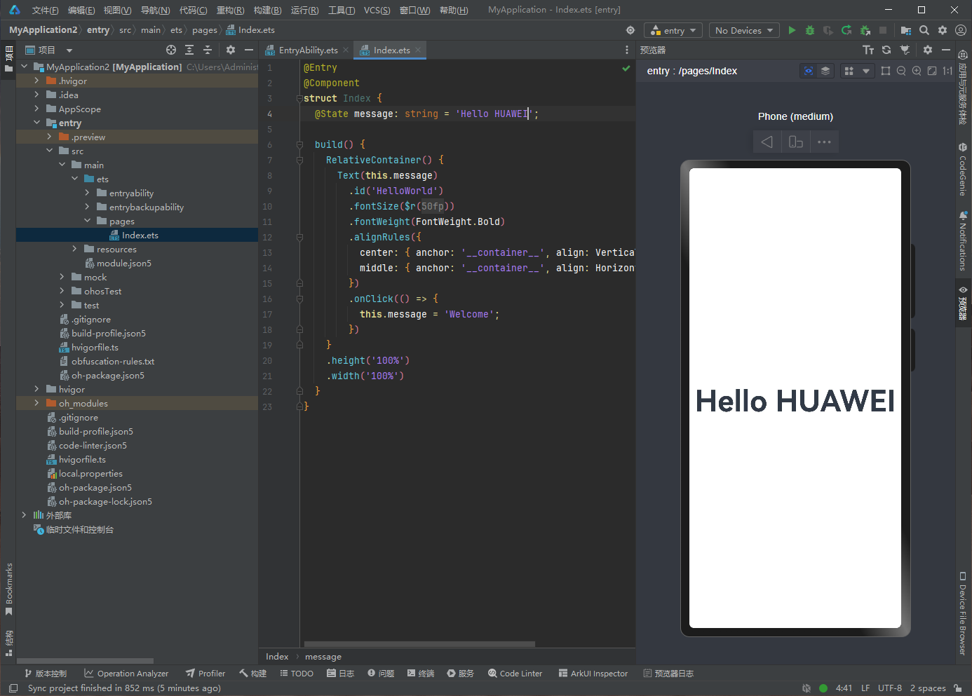This screenshot has height=696, width=972.
Task: Open previewer panel settings gear
Action: click(x=928, y=50)
